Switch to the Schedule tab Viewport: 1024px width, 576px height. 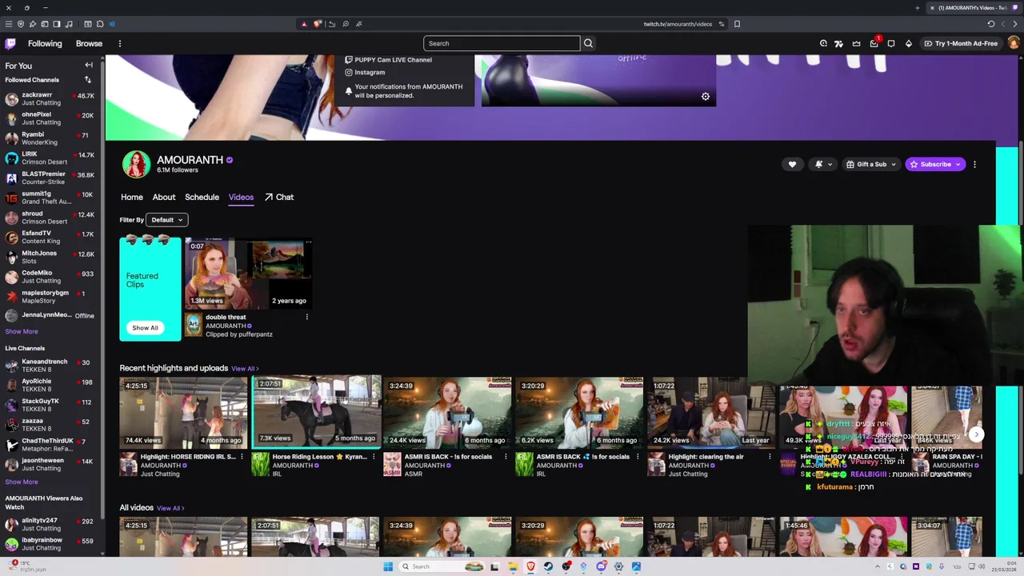pos(202,197)
